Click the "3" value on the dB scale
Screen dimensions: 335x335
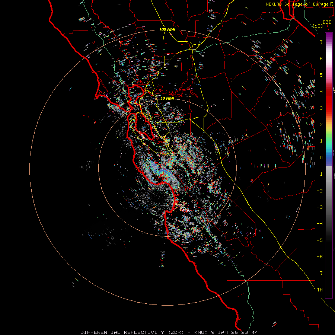321,108
